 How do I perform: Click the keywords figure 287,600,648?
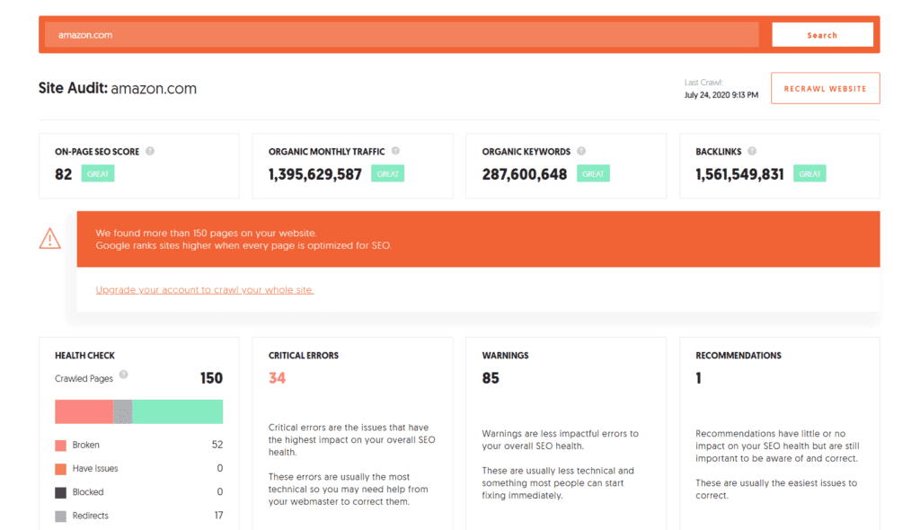pyautogui.click(x=525, y=174)
